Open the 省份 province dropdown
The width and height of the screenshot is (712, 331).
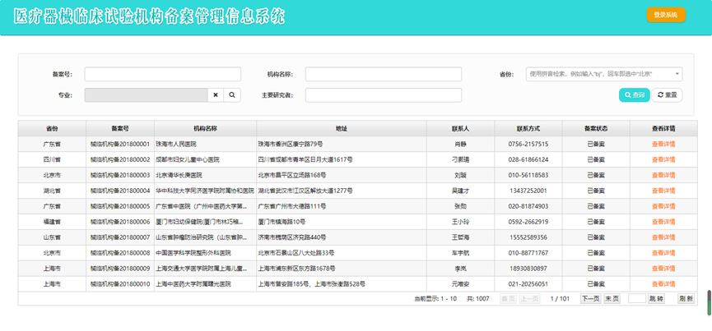[x=604, y=74]
